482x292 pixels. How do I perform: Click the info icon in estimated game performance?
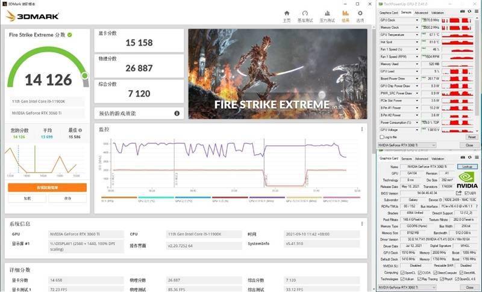[177, 114]
